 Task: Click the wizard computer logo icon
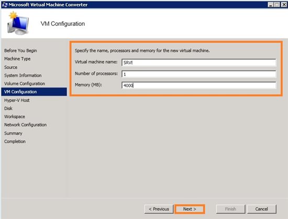pos(18,24)
